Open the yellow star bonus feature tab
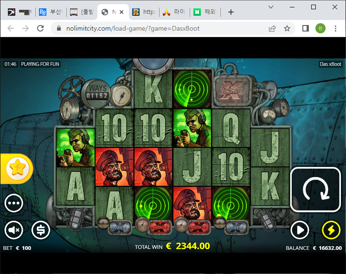 click(x=17, y=169)
